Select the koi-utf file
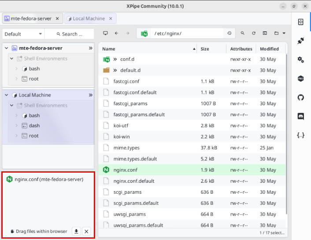Viewport: 311px width, 240px height. [192, 126]
